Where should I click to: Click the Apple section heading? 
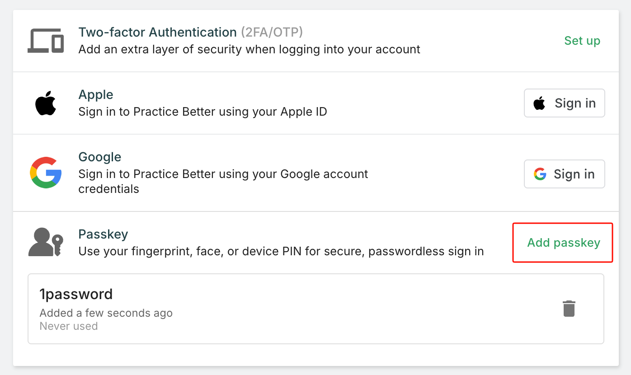pos(96,95)
